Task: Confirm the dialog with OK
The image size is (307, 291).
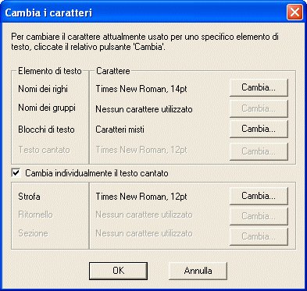Action: click(118, 271)
